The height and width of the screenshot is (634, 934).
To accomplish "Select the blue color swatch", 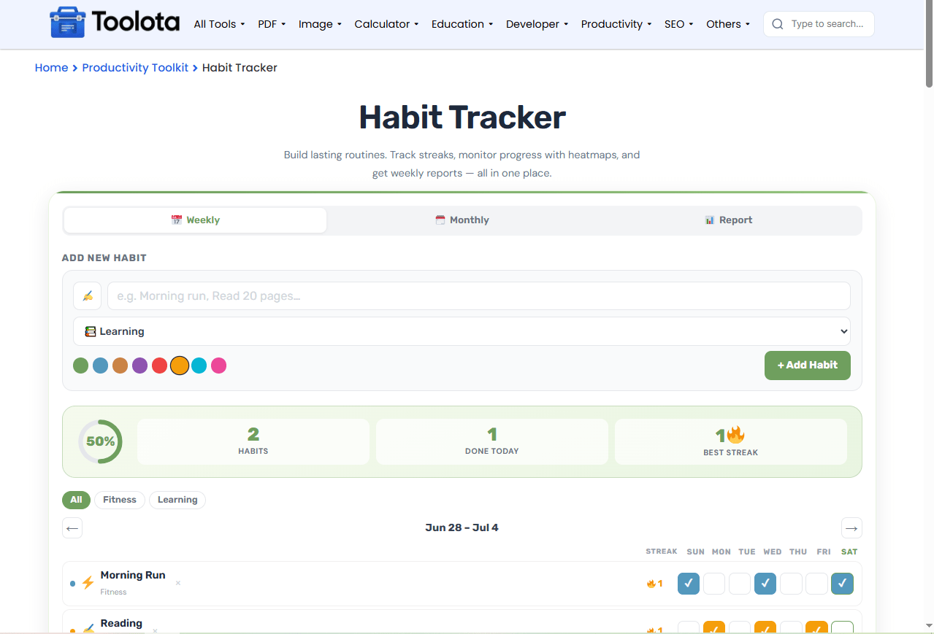I will (x=101, y=366).
